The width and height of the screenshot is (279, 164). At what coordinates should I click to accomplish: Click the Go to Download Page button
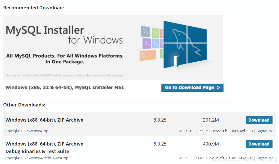[x=192, y=88]
